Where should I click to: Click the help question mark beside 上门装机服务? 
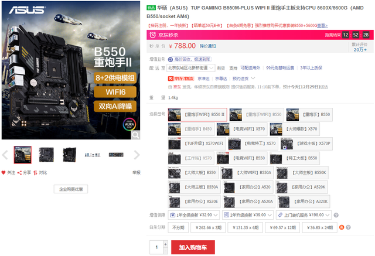tap(336, 215)
